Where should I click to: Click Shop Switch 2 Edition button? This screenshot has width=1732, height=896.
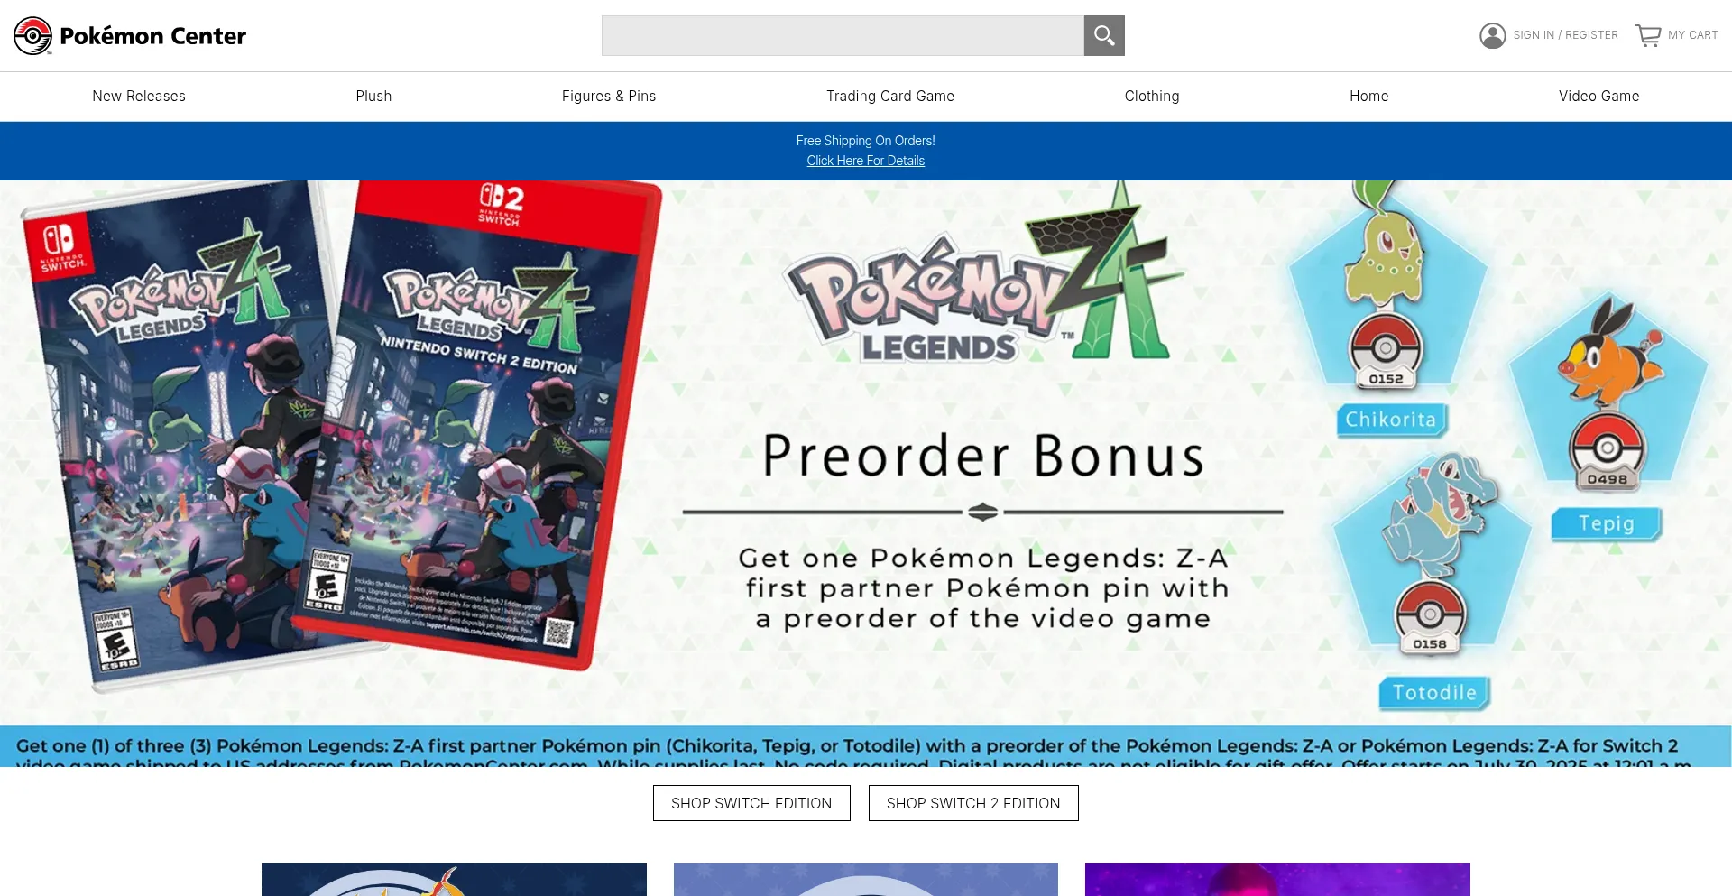[973, 803]
